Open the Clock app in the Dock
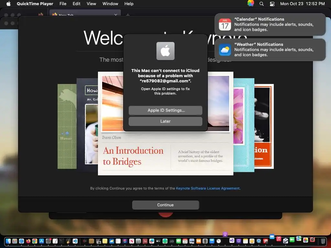 coord(219,241)
